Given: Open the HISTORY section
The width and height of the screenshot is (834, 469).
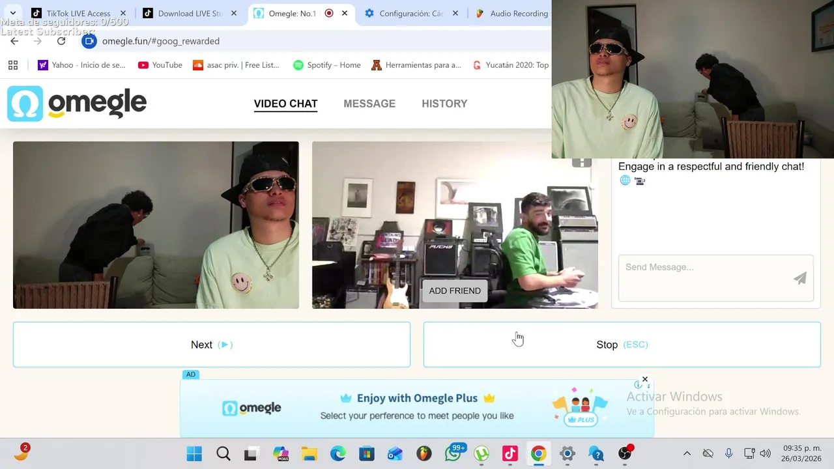Looking at the screenshot, I should coord(444,104).
